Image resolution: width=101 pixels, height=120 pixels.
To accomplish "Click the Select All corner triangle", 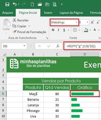I will click(4, 54).
